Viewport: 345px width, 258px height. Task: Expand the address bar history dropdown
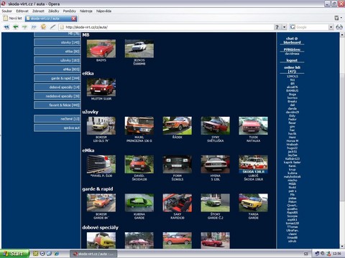tap(285, 27)
